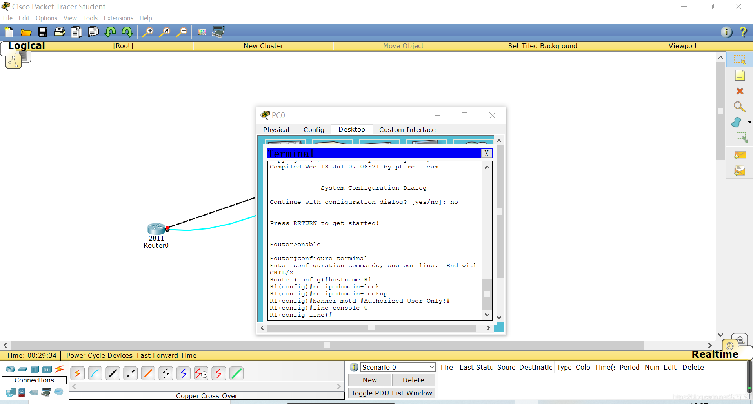Choose Wireless Devices category icon
Image resolution: width=753 pixels, height=404 pixels.
click(x=47, y=369)
